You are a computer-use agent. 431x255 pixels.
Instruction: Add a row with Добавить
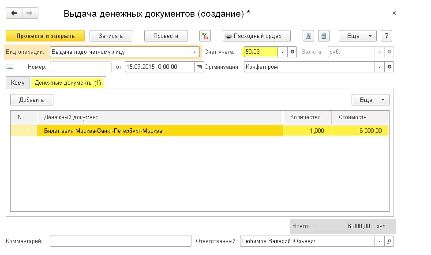32,100
